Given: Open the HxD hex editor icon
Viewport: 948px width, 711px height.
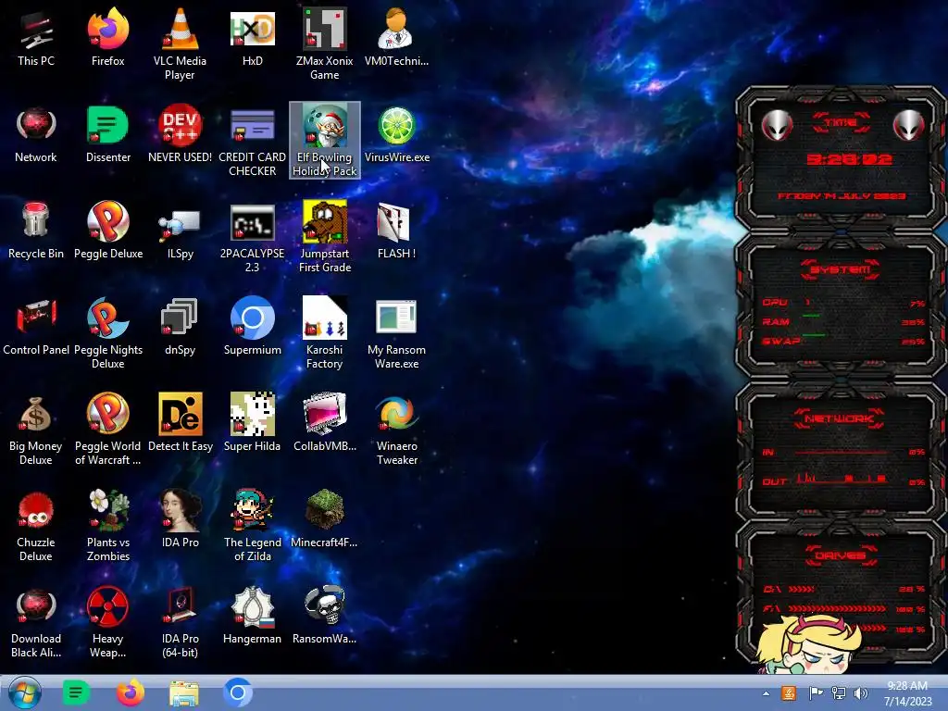Looking at the screenshot, I should [252, 39].
